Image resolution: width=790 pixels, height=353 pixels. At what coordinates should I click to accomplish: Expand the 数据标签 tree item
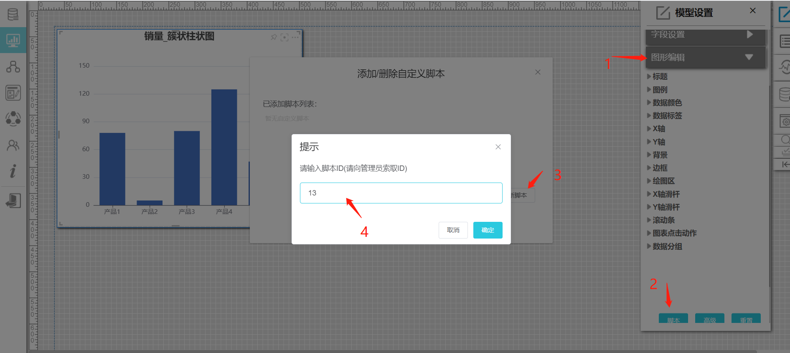667,116
